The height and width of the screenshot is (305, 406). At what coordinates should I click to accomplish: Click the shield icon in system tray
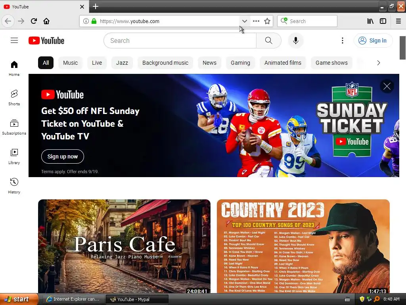click(x=362, y=299)
